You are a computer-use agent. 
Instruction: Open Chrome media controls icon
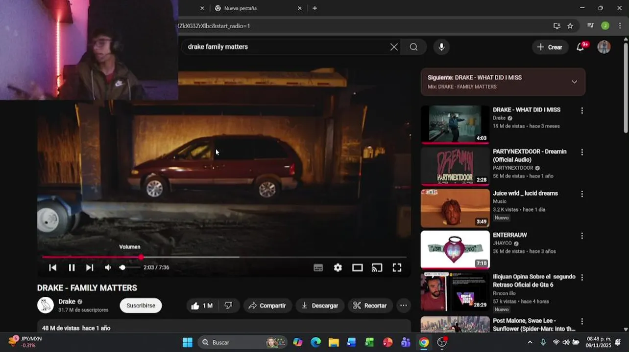[x=591, y=26]
